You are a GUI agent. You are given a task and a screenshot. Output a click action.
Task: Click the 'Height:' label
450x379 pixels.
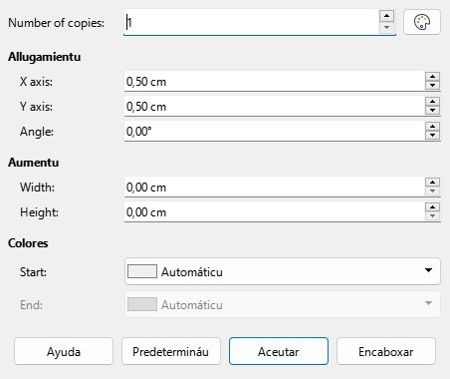pos(39,212)
